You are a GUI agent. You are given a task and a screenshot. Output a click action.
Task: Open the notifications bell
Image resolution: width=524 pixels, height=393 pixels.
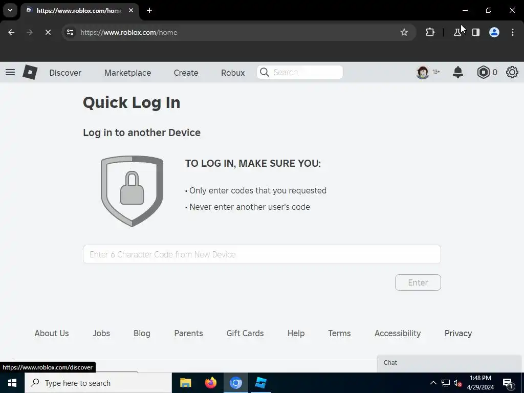point(458,72)
